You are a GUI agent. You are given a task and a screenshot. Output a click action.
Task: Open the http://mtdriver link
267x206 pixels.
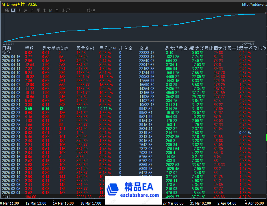[x=254, y=4]
